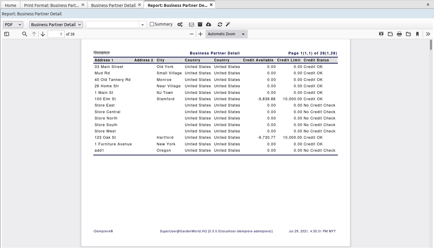The height and width of the screenshot is (248, 434).
Task: Refresh the report with the reload icon
Action: click(220, 24)
